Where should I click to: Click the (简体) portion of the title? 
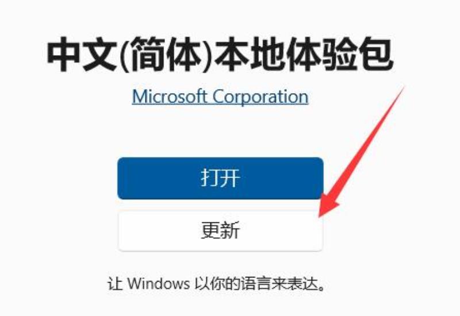[x=166, y=55]
